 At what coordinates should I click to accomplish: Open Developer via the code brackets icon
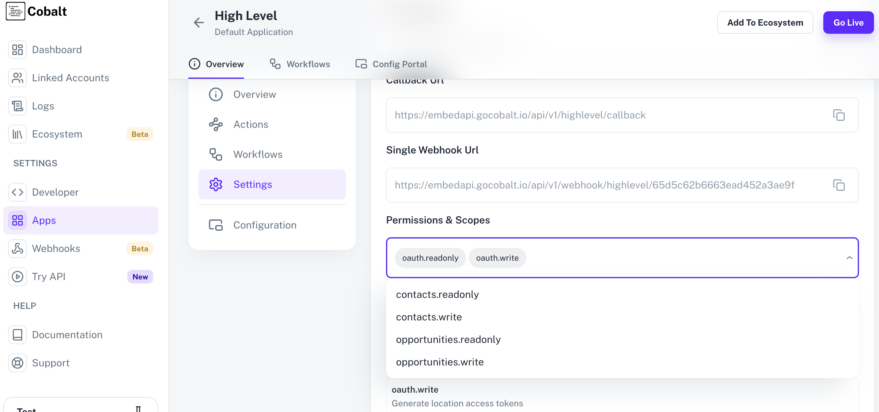coord(18,192)
